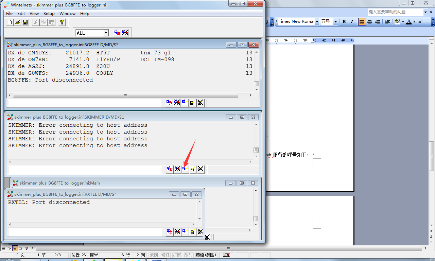
Task: Toggle bold formatting in Word
Action: pyautogui.click(x=344, y=21)
